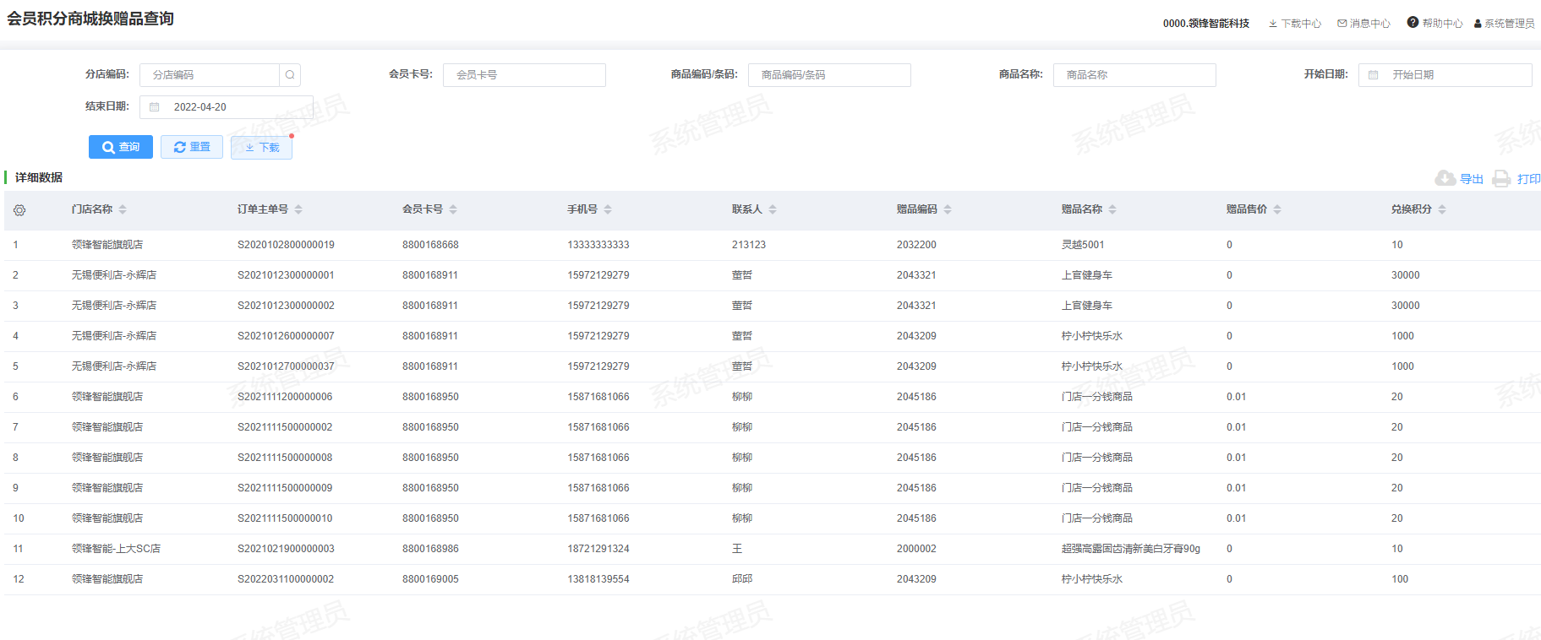Click the 系统管理员 user account
1541x640 pixels.
[x=1504, y=24]
